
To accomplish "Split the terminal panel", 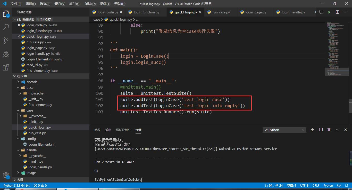I will pos(321,130).
